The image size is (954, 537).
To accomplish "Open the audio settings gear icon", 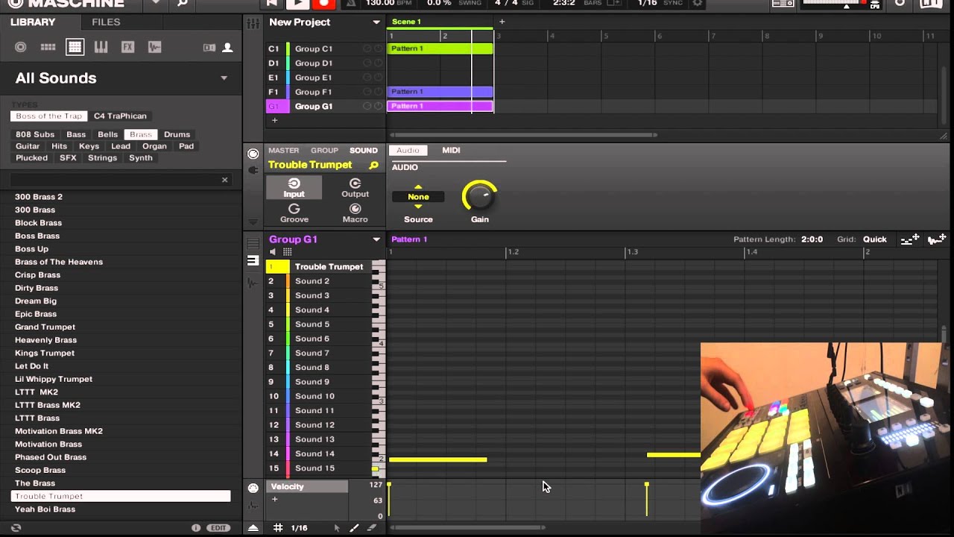I will pos(698,3).
